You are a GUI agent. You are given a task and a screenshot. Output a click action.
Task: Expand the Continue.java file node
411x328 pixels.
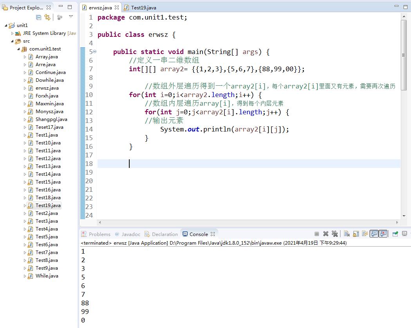tap(25, 72)
